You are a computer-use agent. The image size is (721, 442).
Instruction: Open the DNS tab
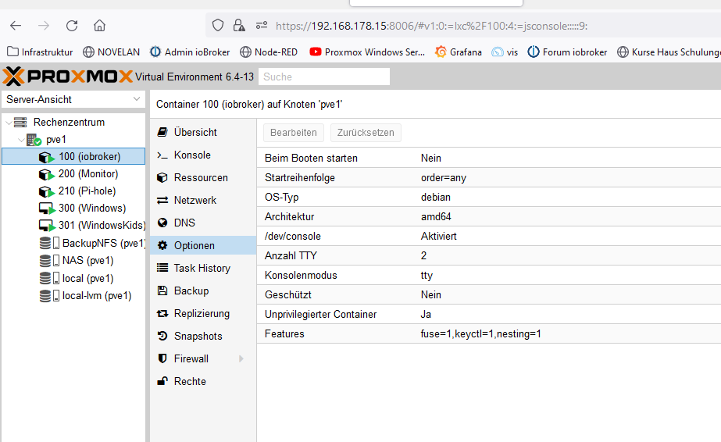[x=203, y=223]
